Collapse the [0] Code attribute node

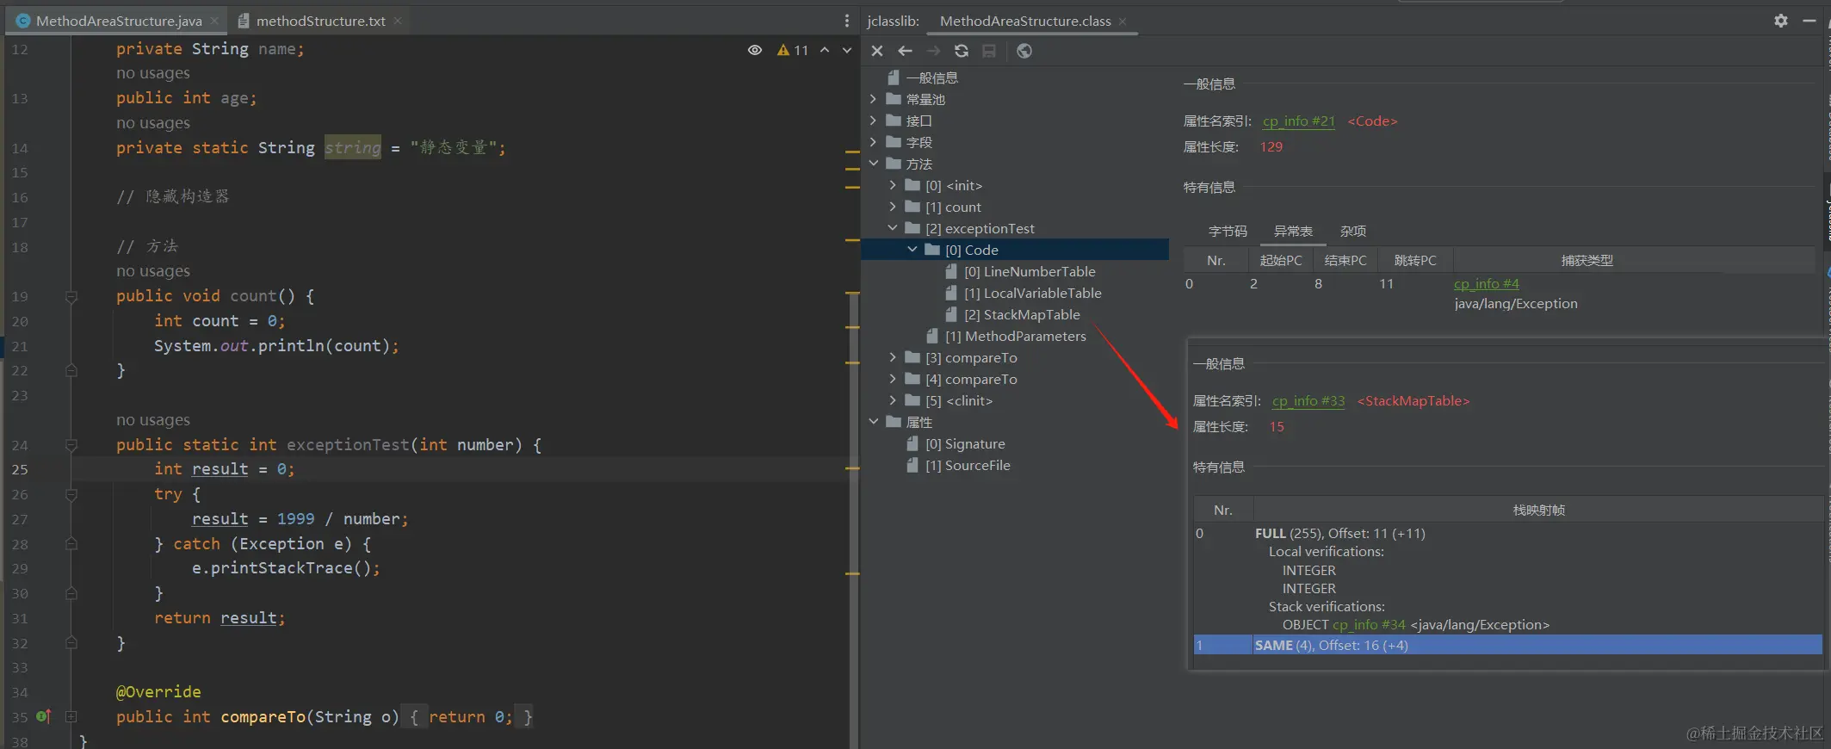click(x=912, y=250)
